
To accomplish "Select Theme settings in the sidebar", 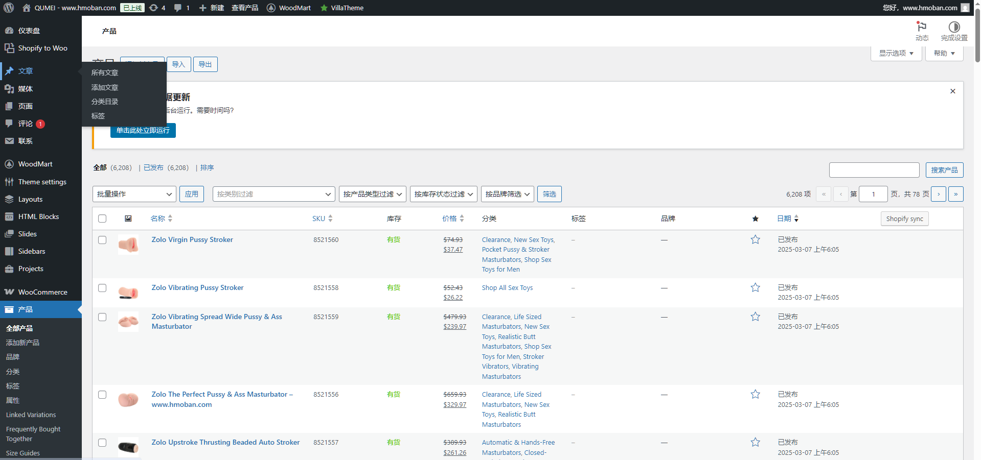I will [42, 182].
